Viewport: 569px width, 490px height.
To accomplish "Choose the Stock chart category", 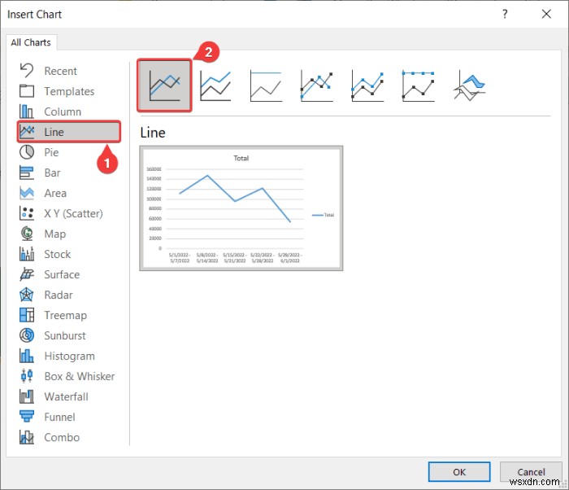I will pyautogui.click(x=68, y=254).
